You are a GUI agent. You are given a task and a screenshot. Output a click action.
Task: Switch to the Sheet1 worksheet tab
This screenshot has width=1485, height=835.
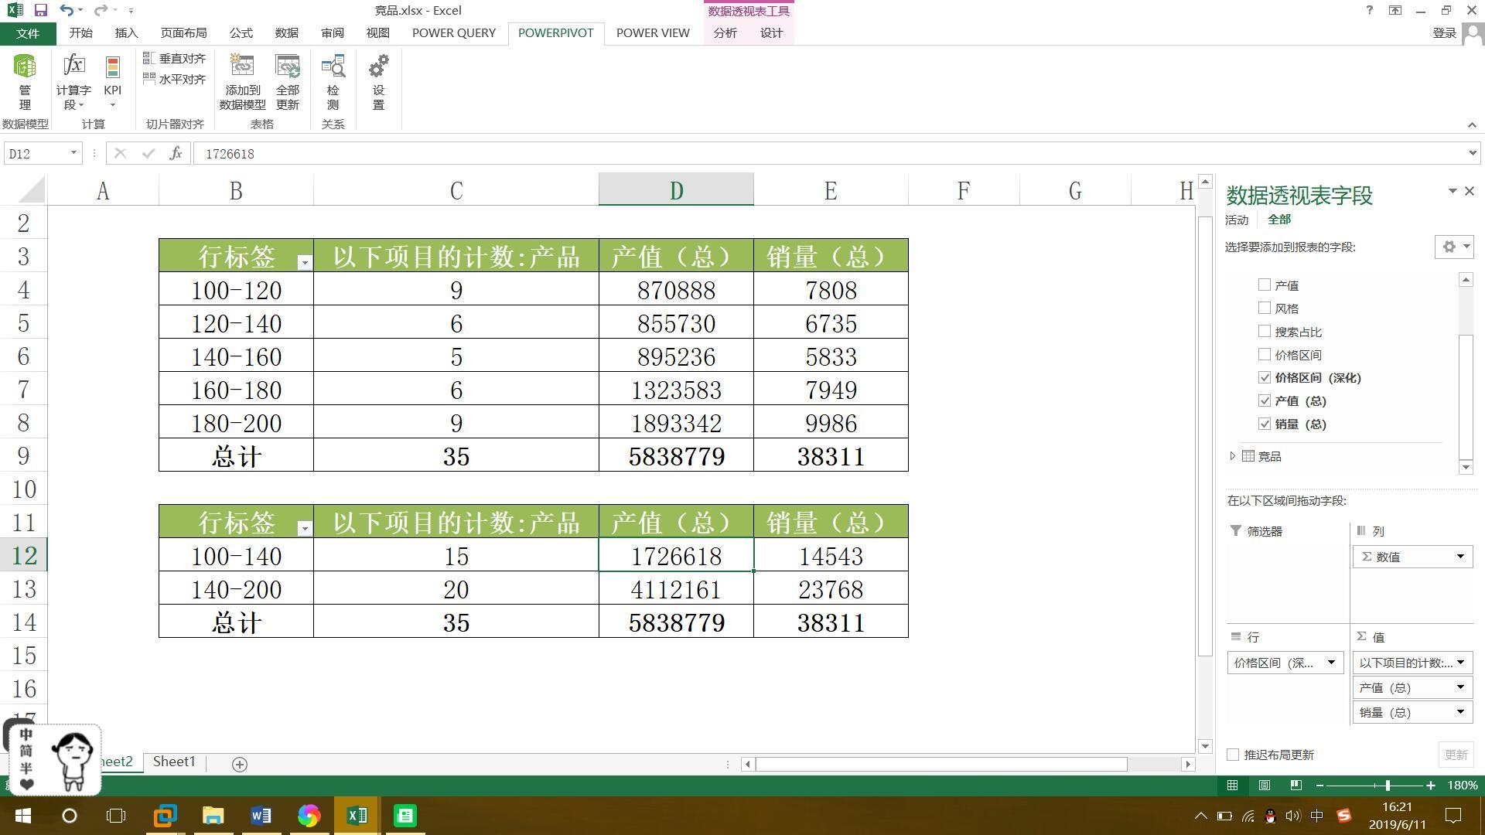tap(174, 762)
